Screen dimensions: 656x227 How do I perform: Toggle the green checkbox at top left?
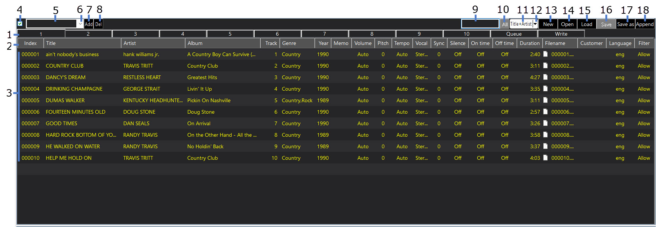click(x=20, y=24)
